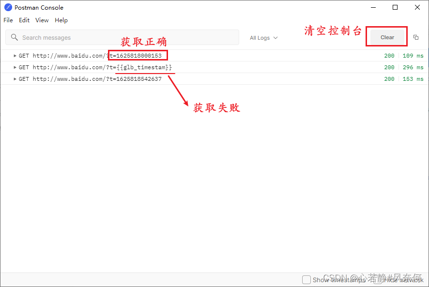Minimize the Postman Console window

pos(373,7)
